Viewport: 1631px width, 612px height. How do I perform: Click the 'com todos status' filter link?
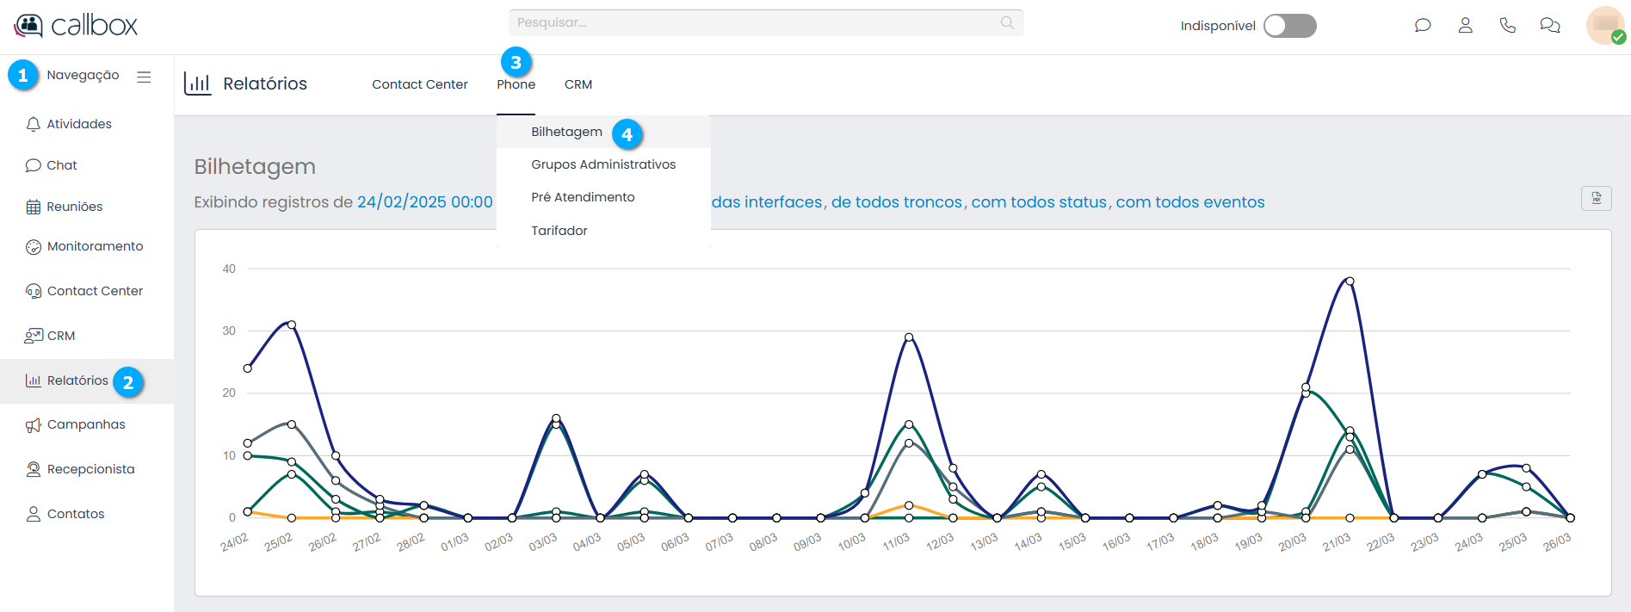[x=1038, y=202]
